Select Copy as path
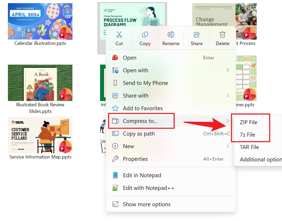Image resolution: width=282 pixels, height=221 pixels. tap(138, 133)
